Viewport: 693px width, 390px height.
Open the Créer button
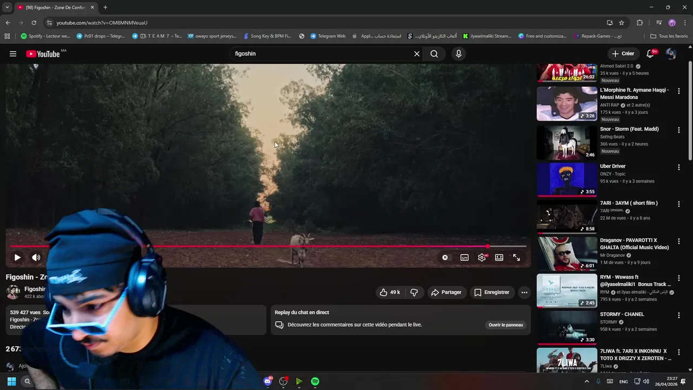pyautogui.click(x=623, y=54)
